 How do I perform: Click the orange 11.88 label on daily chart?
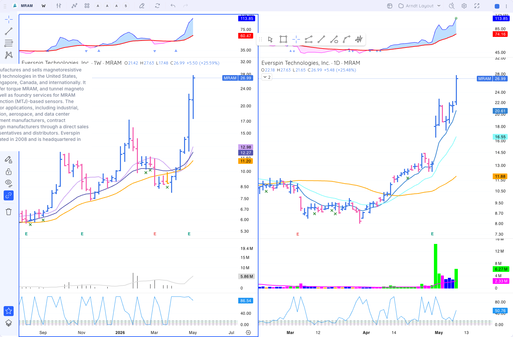[x=500, y=176]
